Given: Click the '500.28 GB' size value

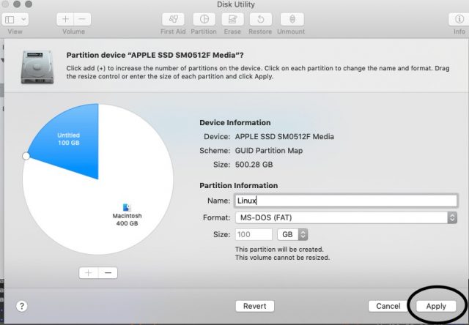Looking at the screenshot, I should [x=254, y=165].
